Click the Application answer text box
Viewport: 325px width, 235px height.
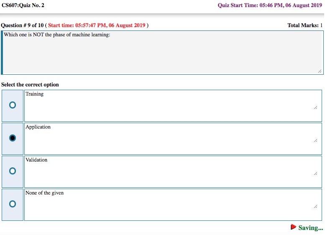[173, 139]
